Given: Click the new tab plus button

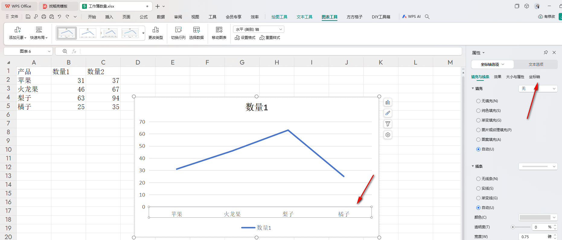Looking at the screenshot, I should point(158,6).
